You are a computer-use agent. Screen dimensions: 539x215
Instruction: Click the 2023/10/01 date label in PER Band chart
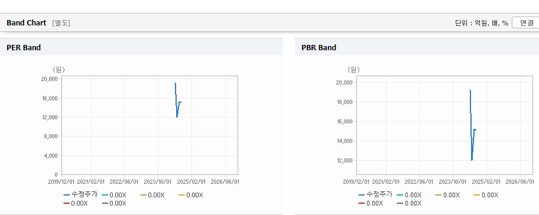pos(158,181)
